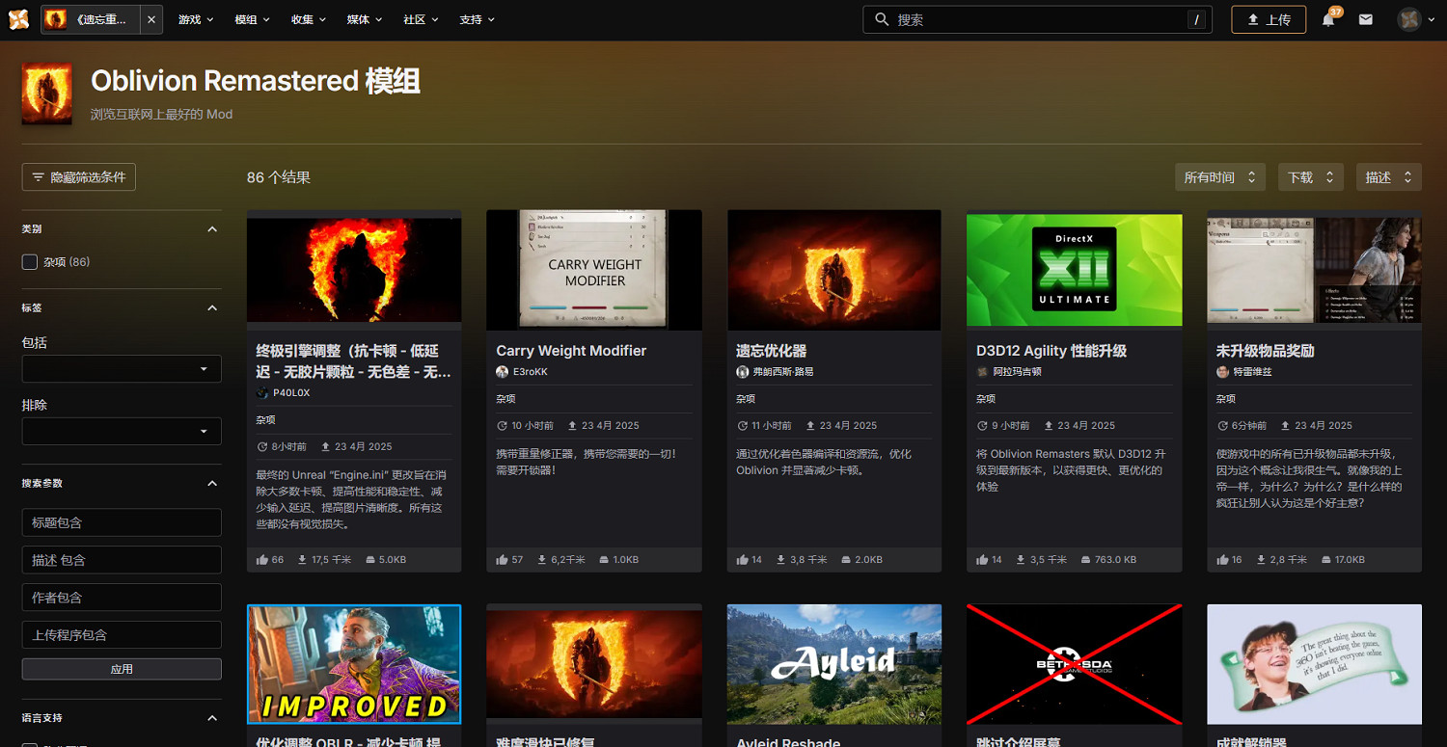Click the notification bell with 37 alerts

coord(1327,19)
